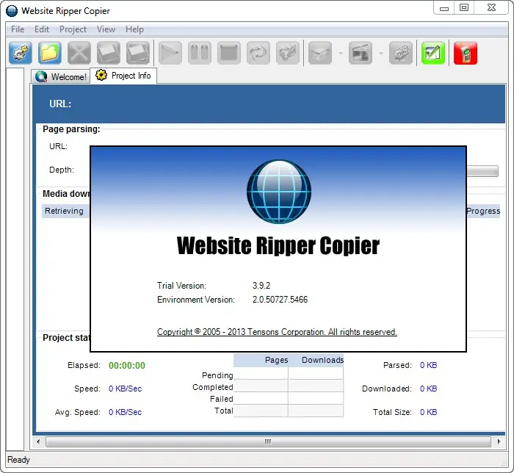Expand dropdown arrow beside stacked-layers icon
The image size is (514, 473).
point(341,53)
